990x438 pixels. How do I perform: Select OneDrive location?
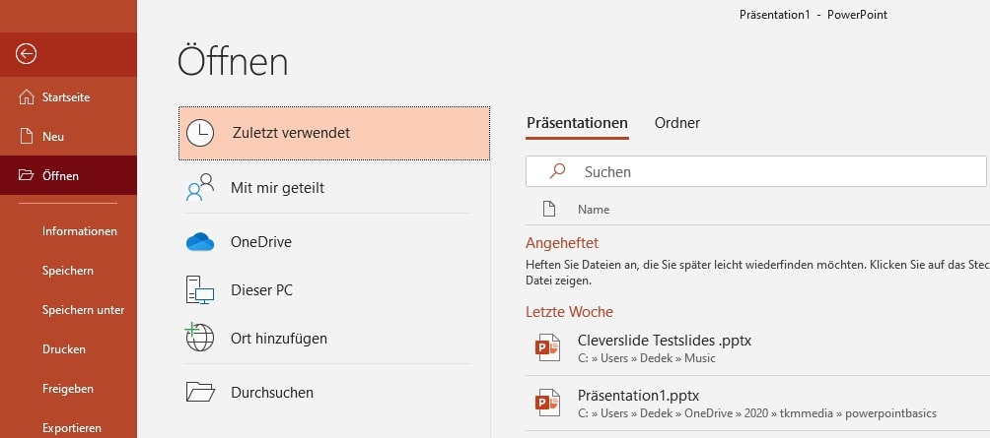pyautogui.click(x=327, y=242)
